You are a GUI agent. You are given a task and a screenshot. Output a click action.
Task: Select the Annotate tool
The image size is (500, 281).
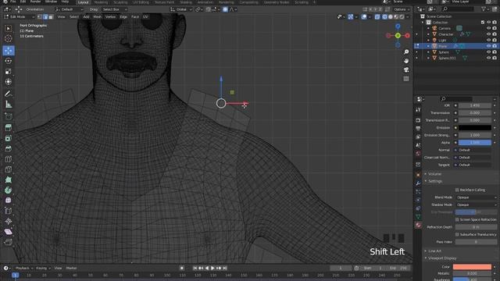pyautogui.click(x=9, y=94)
